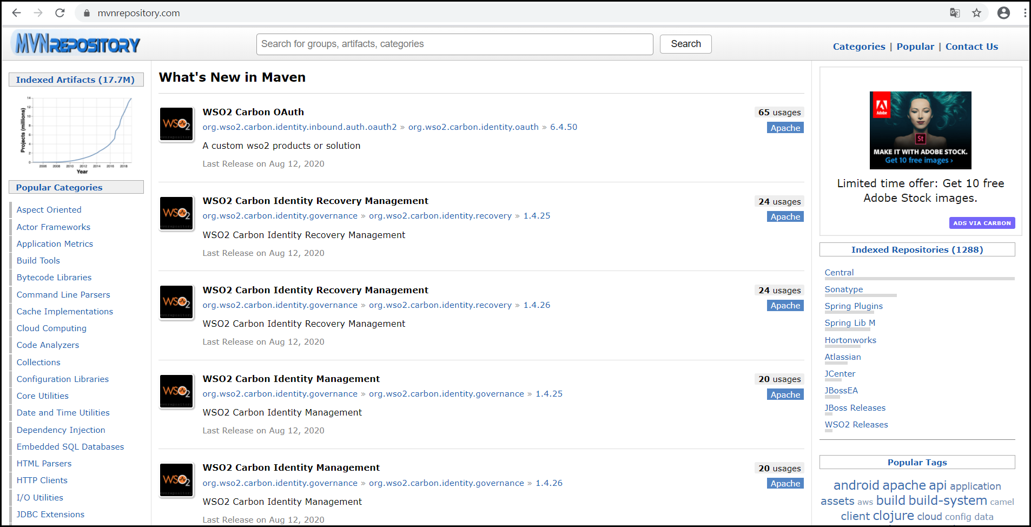1031x527 pixels.
Task: Open WSO2 Carbon OAuth title link
Action: [253, 112]
